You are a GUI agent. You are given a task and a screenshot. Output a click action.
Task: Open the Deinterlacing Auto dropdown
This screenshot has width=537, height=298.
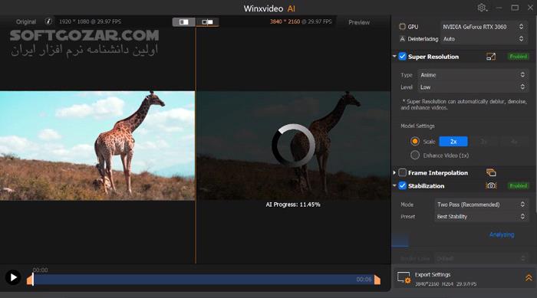(483, 39)
